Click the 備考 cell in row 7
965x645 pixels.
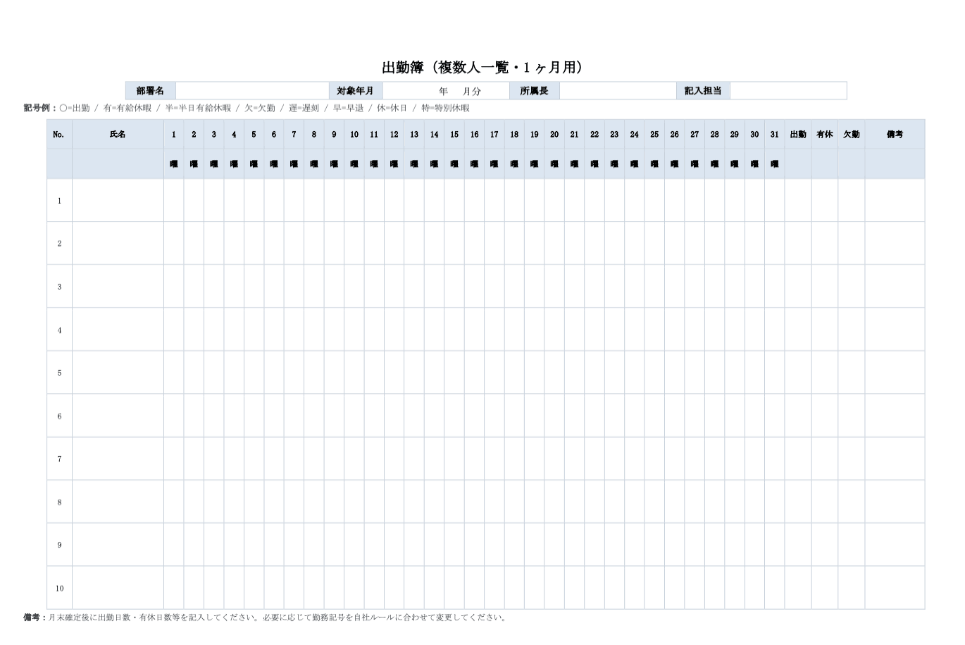(895, 458)
